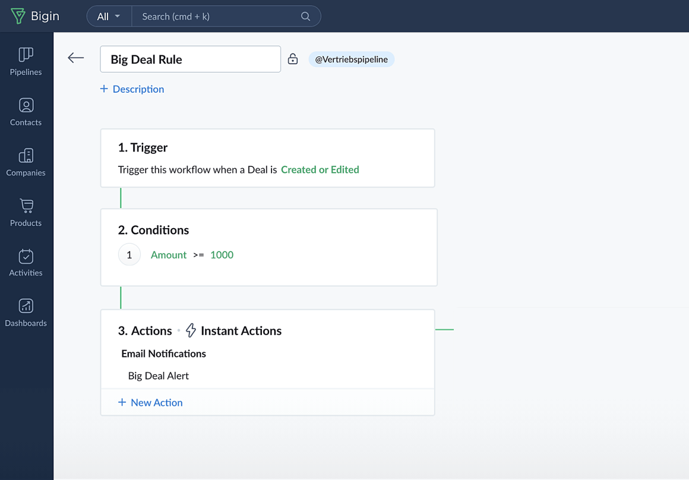This screenshot has width=689, height=480.
Task: Open the Big Deal Alert notification
Action: click(158, 376)
